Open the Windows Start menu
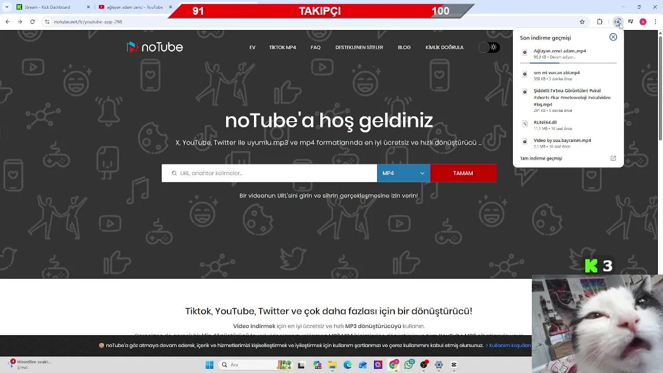The image size is (663, 373). point(209,365)
